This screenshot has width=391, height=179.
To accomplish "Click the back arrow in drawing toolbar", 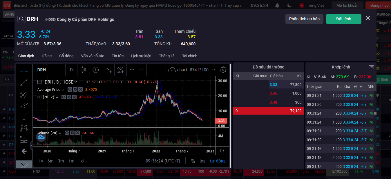I will pos(24,151).
